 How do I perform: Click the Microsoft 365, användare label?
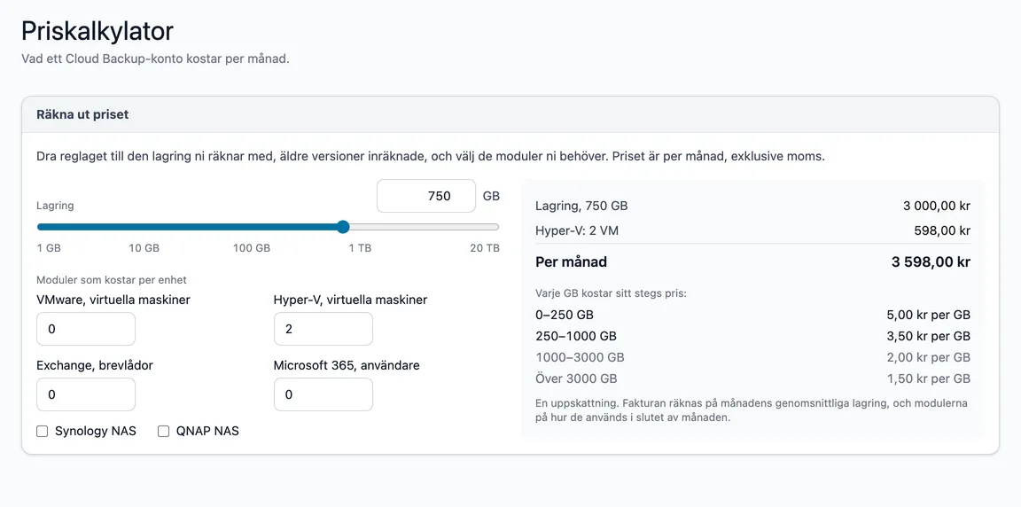347,366
